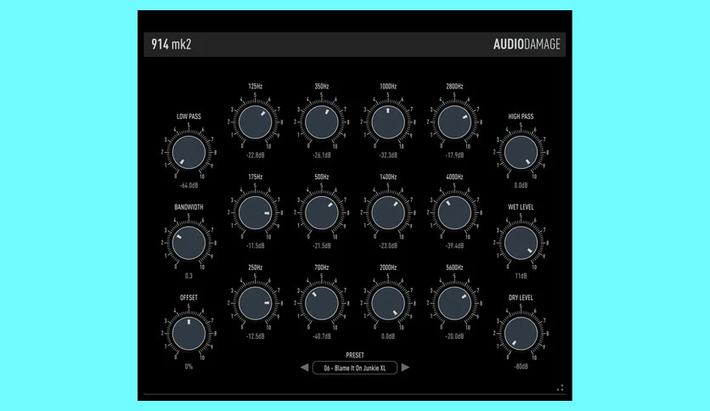Image resolution: width=710 pixels, height=411 pixels.
Task: Click the 1000Hz band knob
Action: click(388, 122)
